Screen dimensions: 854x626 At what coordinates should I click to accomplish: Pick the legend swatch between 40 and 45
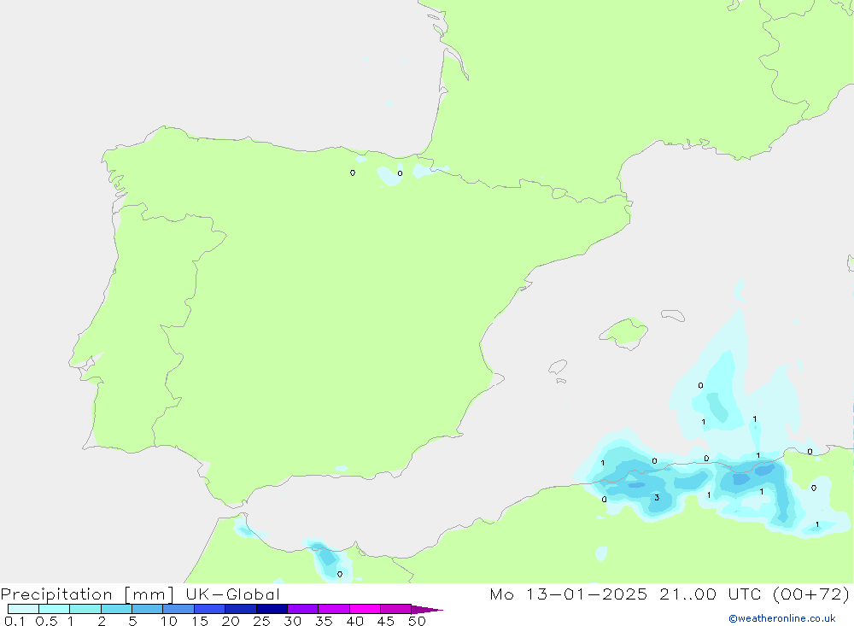(x=365, y=609)
